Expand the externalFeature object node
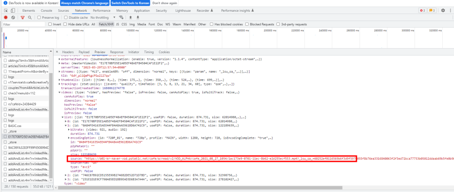The width and height of the screenshot is (454, 192). click(59, 59)
